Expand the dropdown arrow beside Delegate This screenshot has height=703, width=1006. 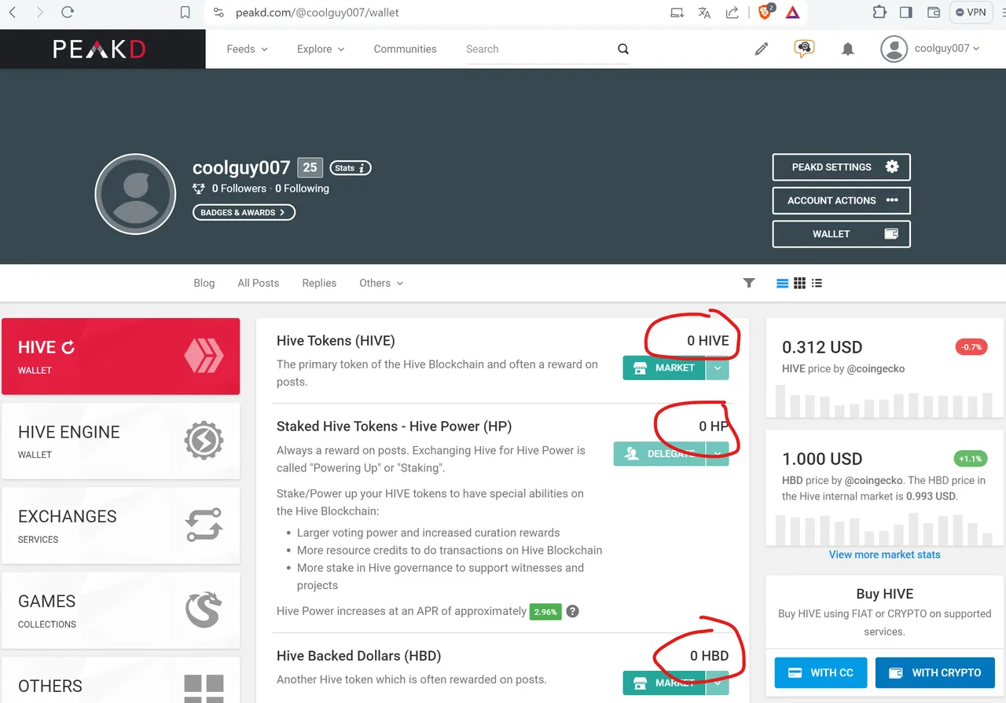point(718,454)
